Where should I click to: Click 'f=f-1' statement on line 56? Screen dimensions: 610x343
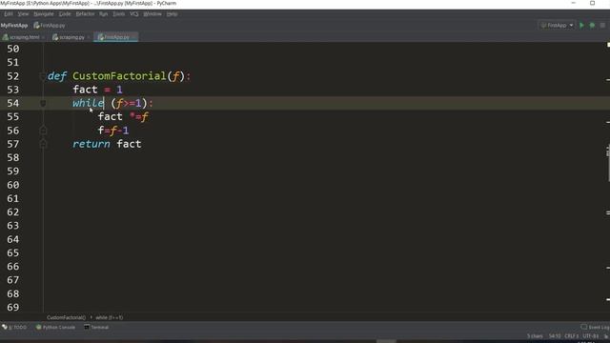pos(113,131)
